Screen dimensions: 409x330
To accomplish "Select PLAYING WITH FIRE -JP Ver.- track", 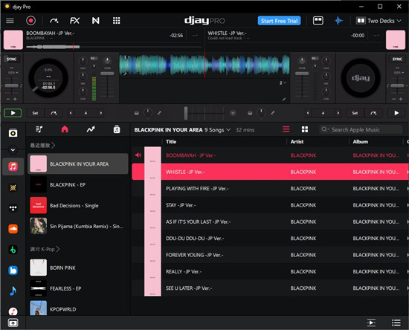I will pyautogui.click(x=270, y=189).
